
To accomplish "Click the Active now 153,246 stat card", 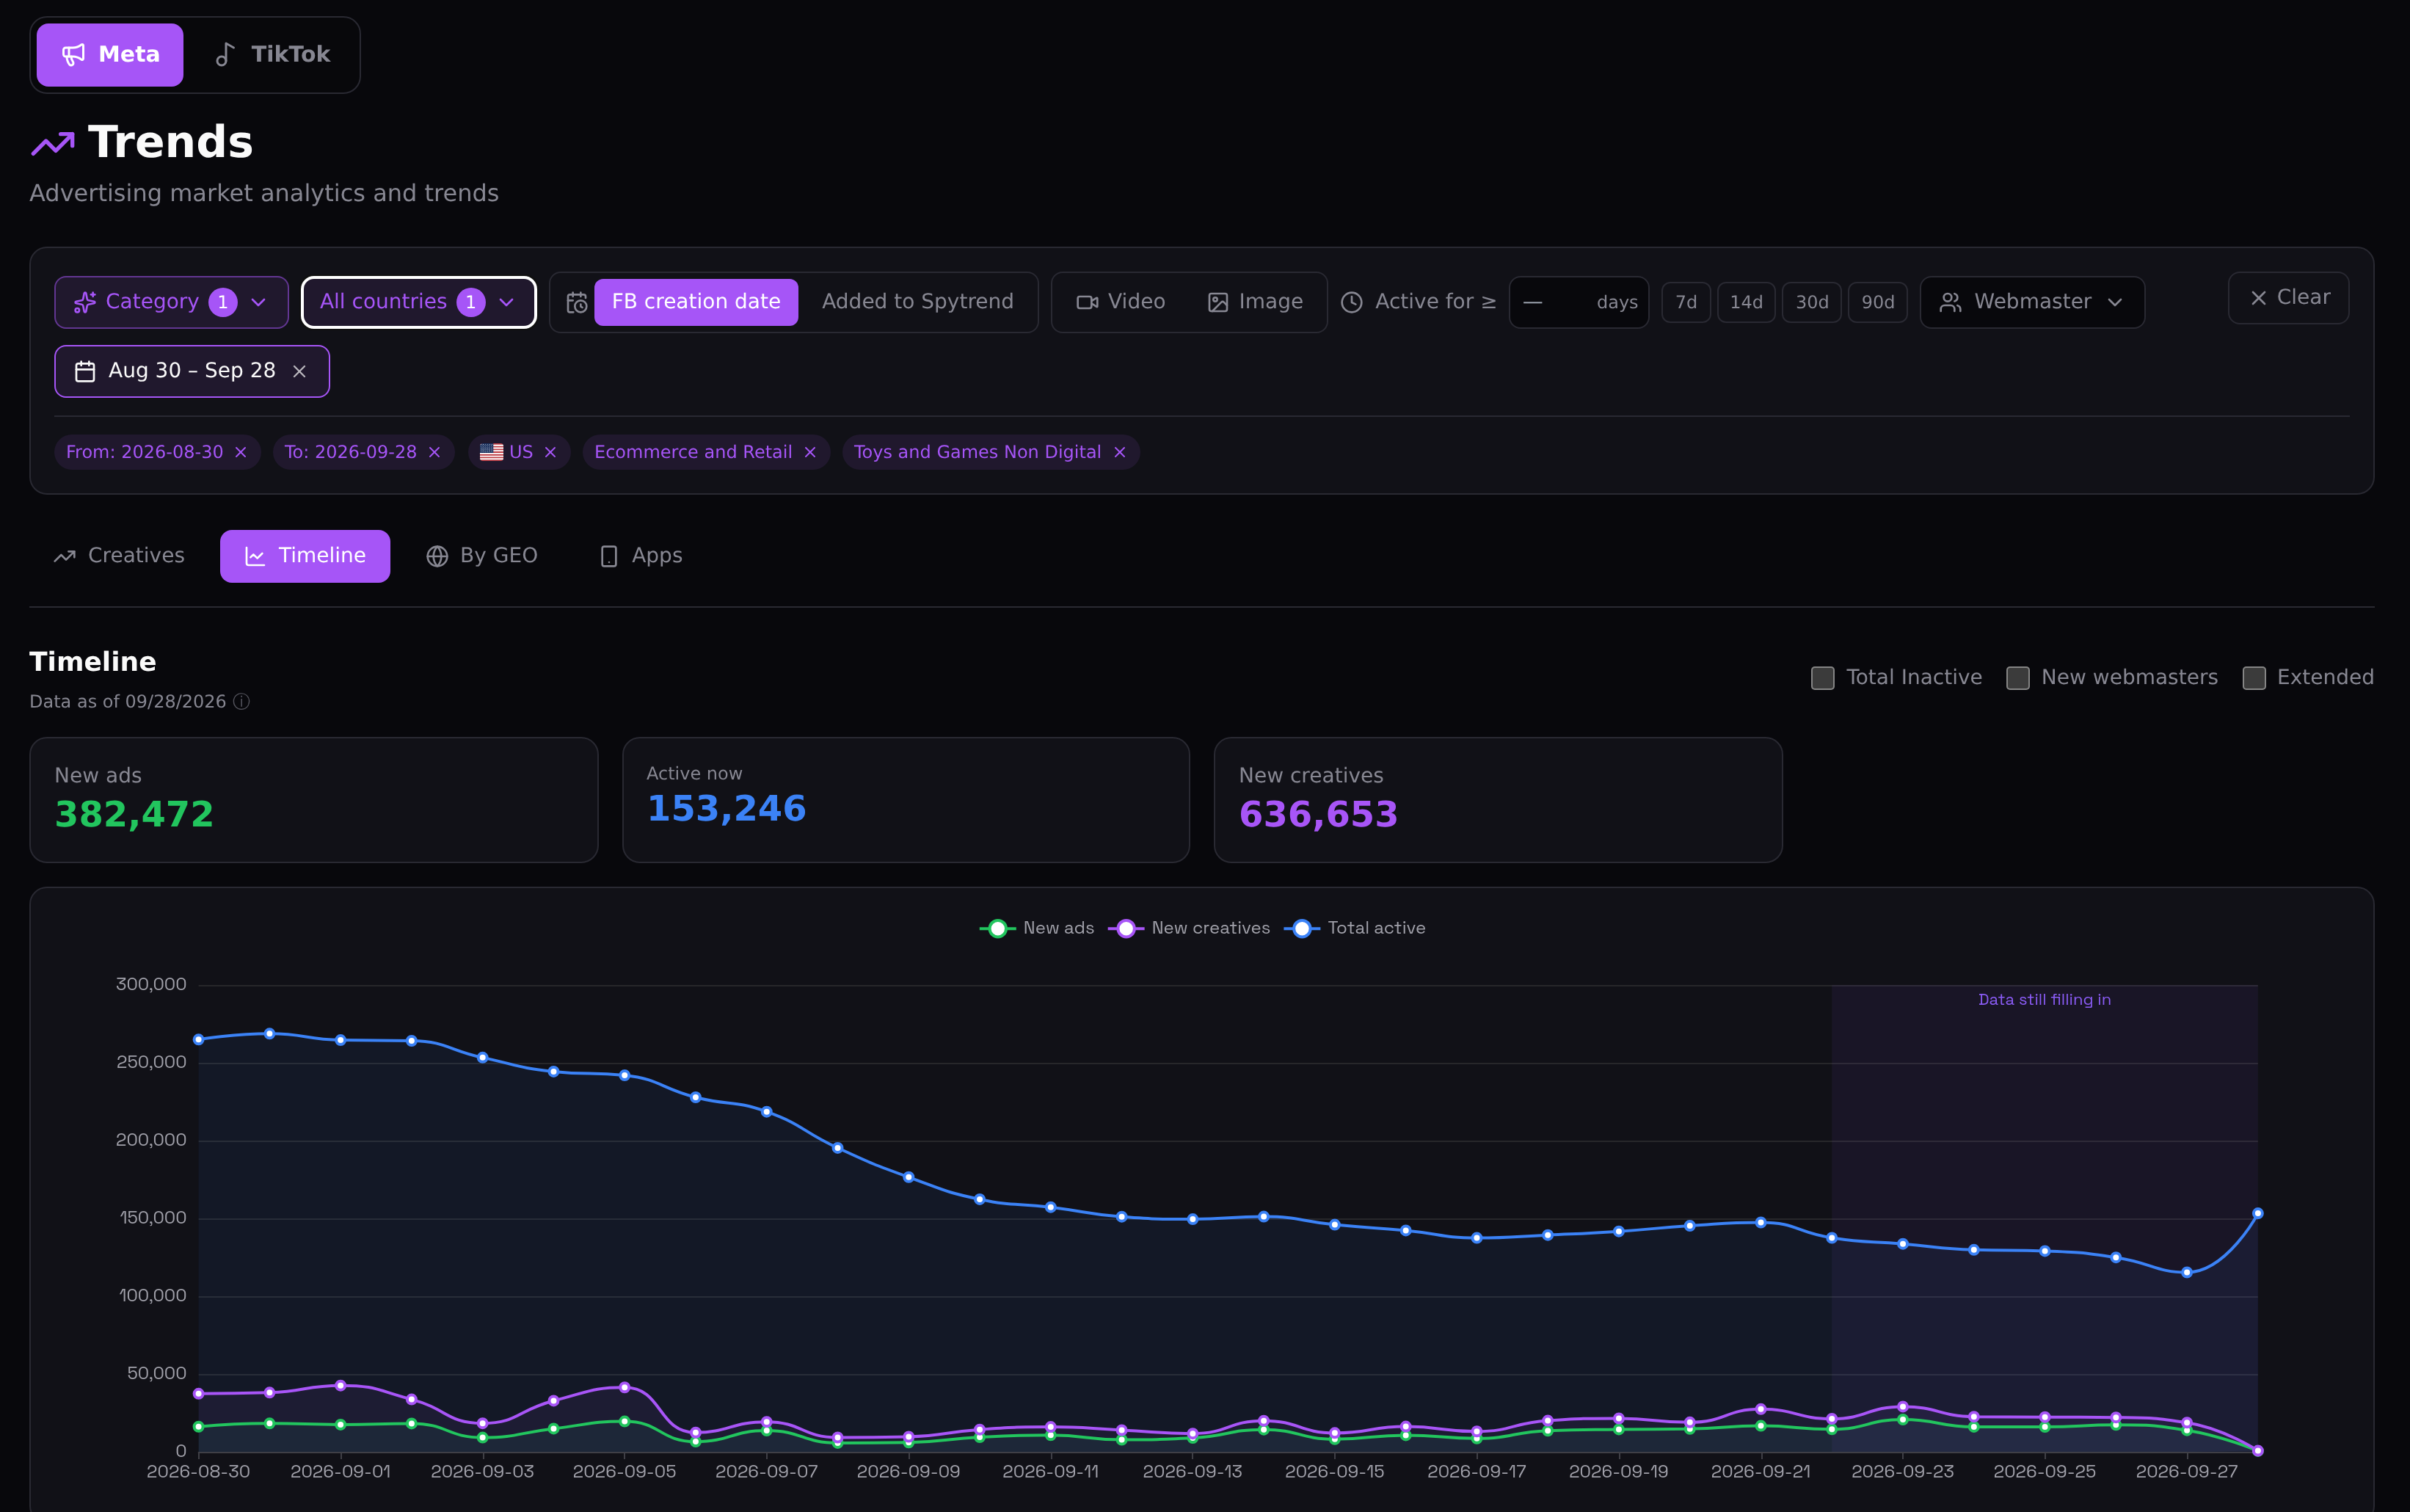I will (906, 800).
